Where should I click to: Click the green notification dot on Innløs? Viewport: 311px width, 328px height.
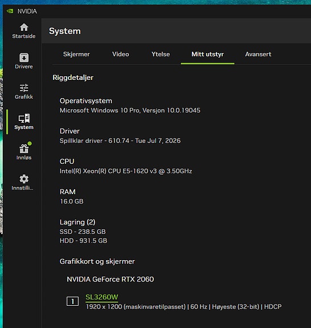[30, 144]
